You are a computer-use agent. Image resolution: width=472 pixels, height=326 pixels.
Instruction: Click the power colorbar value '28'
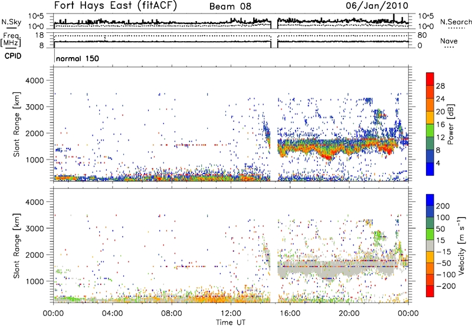pos(440,86)
